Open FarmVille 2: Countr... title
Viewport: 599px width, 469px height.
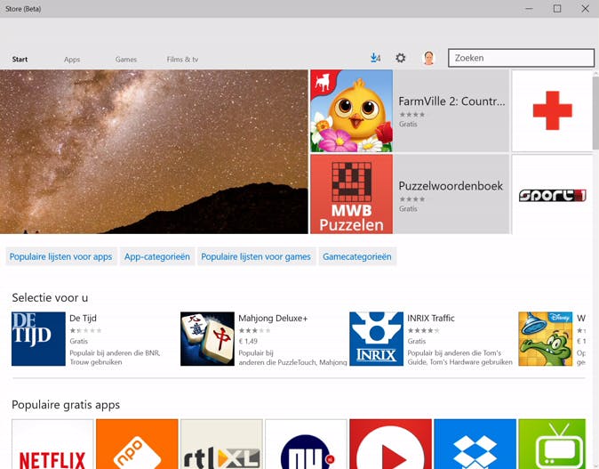451,101
